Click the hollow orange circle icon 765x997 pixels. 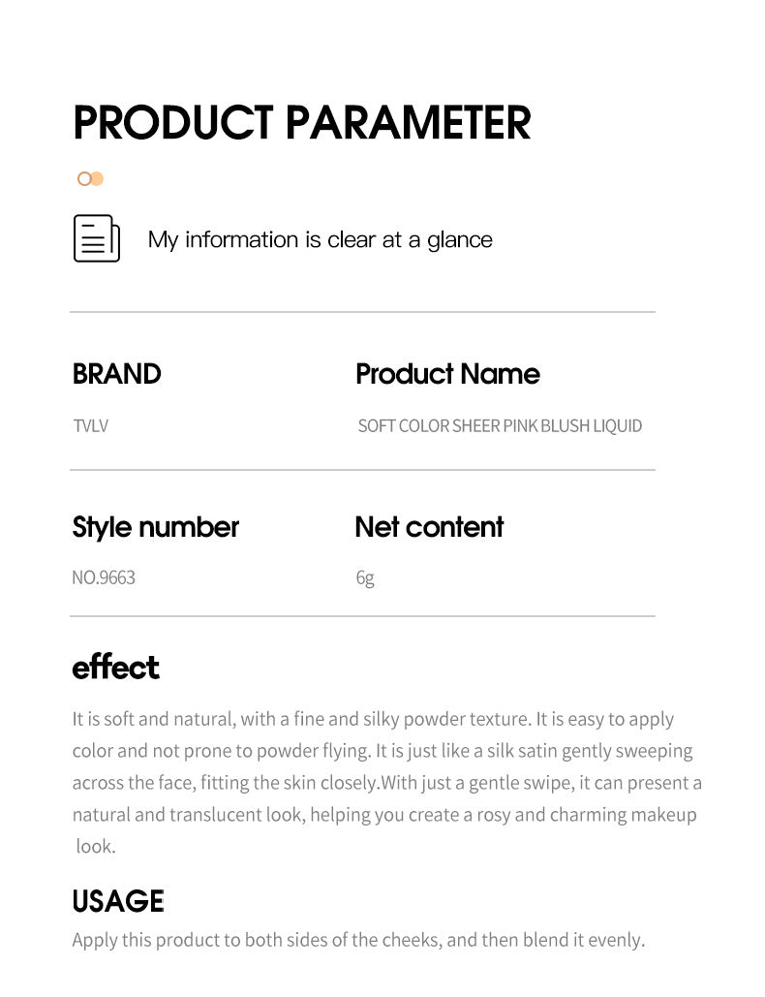(84, 178)
